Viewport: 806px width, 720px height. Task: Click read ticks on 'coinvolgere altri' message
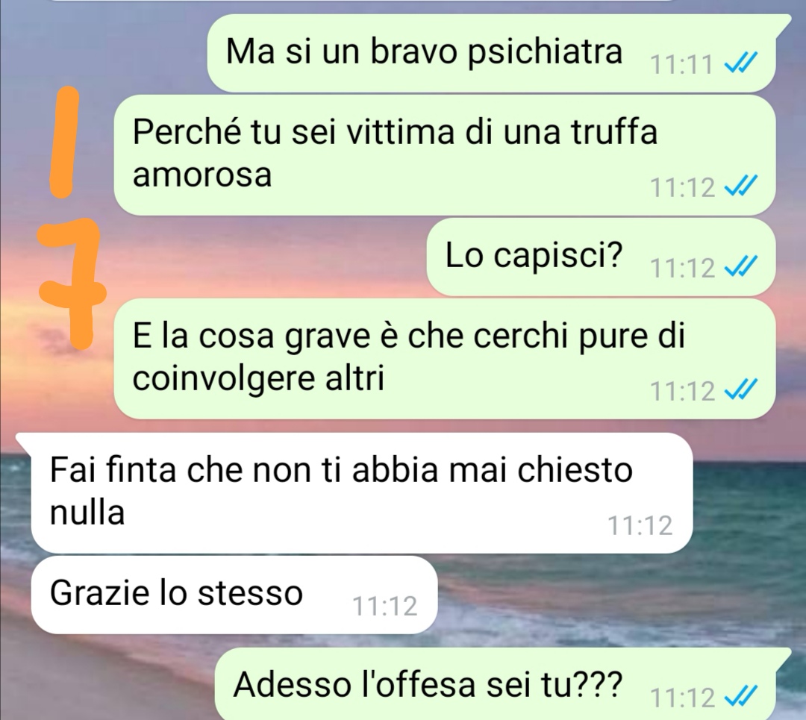[740, 390]
